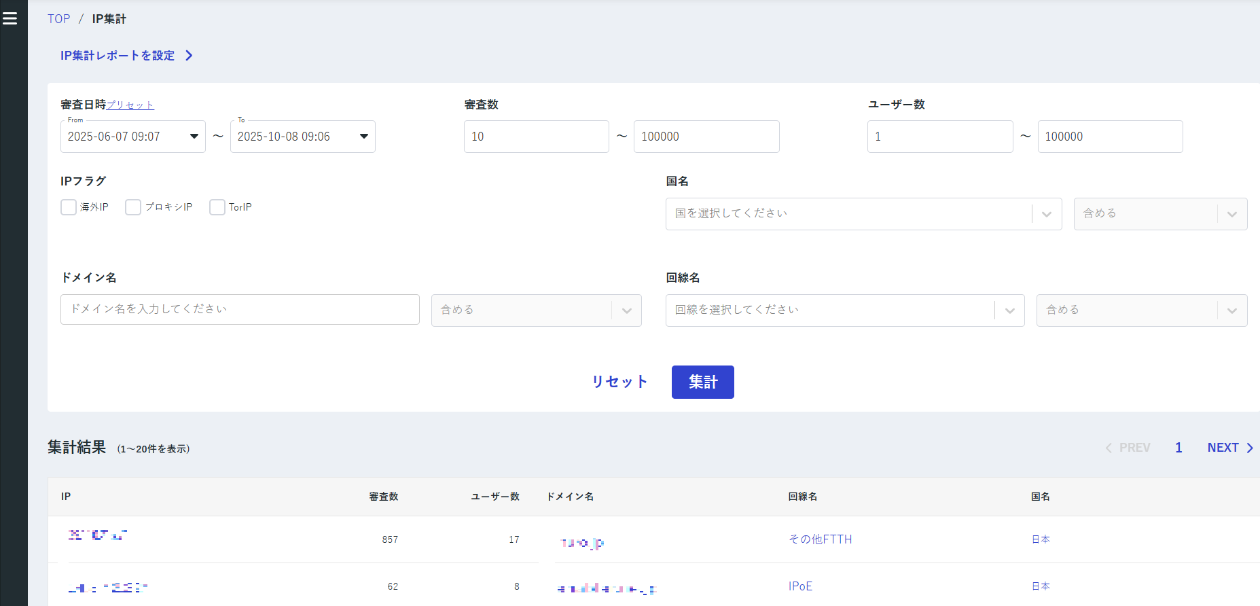The width and height of the screenshot is (1260, 606).
Task: Open the 国を選択してください dropdown
Action: (863, 214)
